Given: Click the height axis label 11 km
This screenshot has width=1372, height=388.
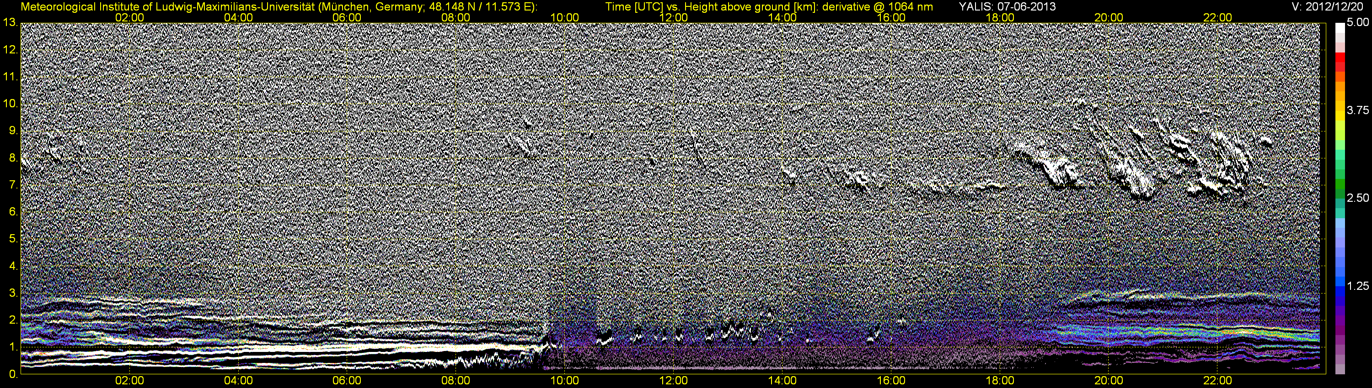Looking at the screenshot, I should point(10,77).
